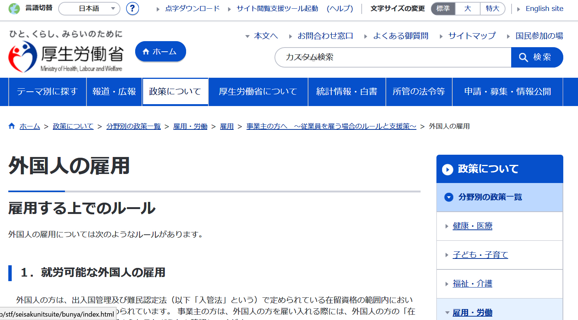Image resolution: width=578 pixels, height=320 pixels.
Task: Click the blue question mark help icon
Action: [x=132, y=8]
